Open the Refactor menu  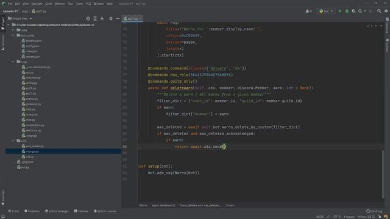pos(60,4)
